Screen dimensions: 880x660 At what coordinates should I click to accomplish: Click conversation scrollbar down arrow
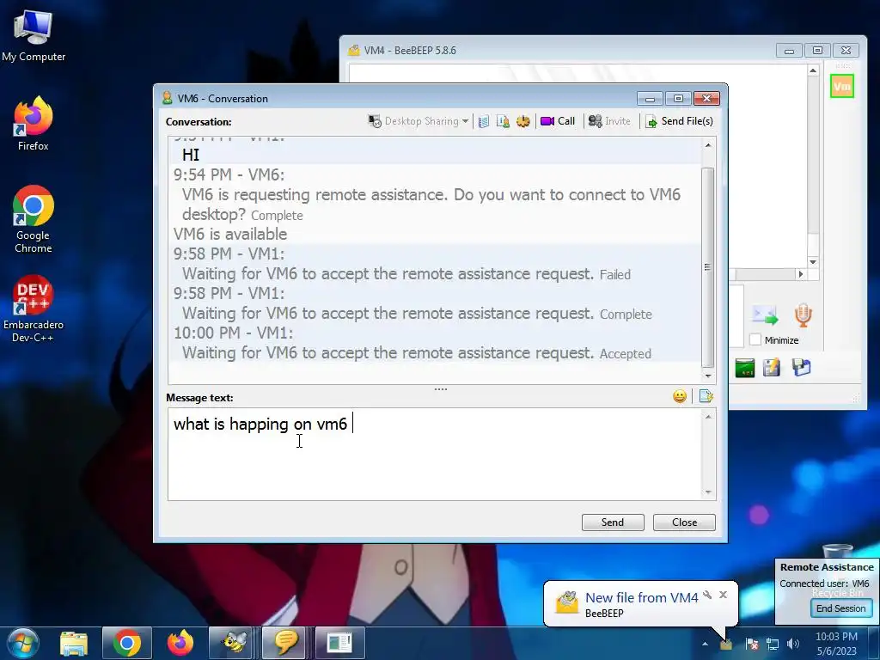click(x=708, y=376)
